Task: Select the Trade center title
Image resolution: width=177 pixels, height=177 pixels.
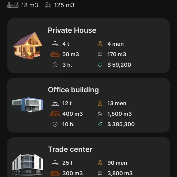Action: 70,149
